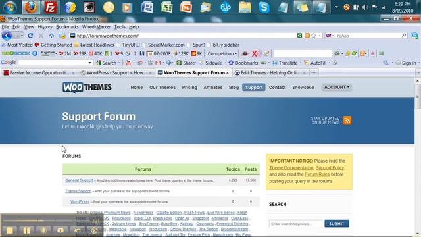
Task: Click the red X icon in SEO toolbar
Action: tap(255, 53)
